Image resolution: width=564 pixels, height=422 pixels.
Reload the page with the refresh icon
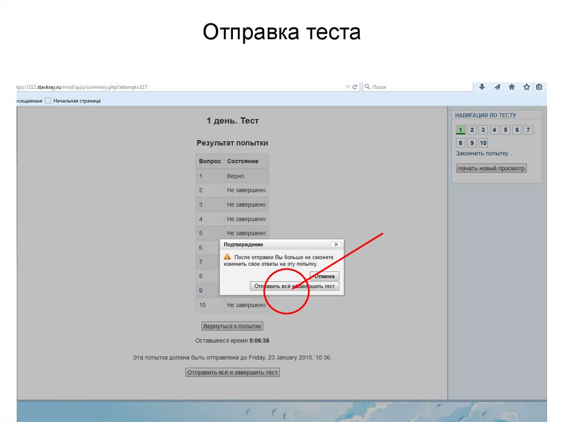coord(355,86)
